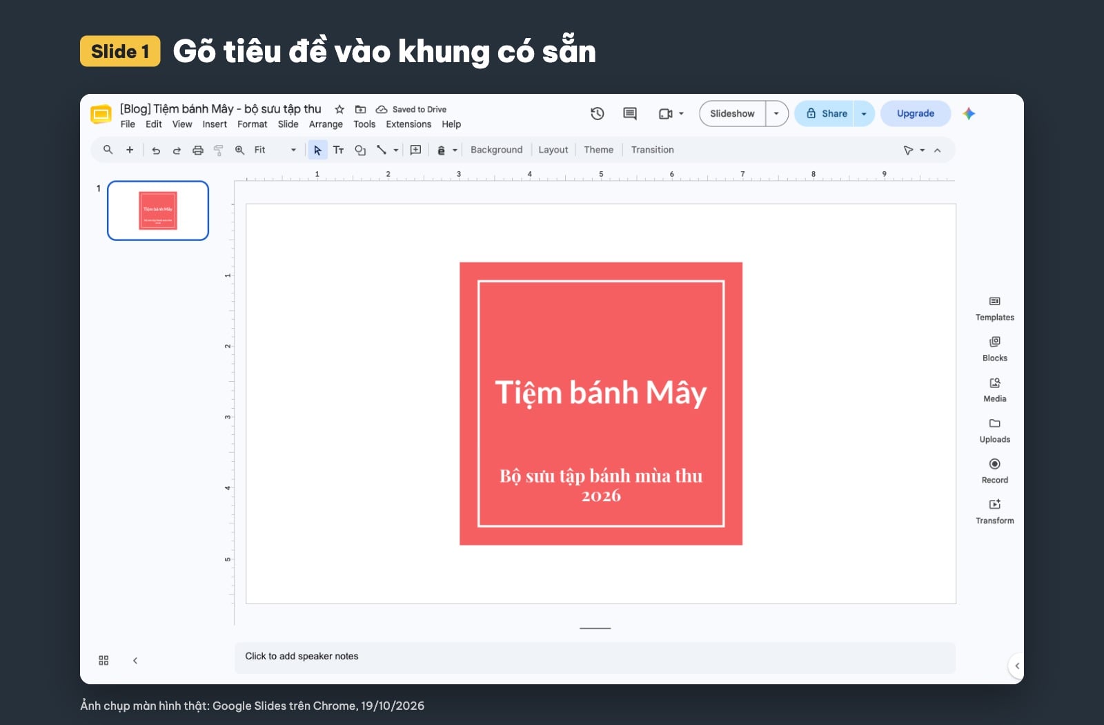The width and height of the screenshot is (1104, 725).
Task: Open the Extensions menu
Action: pyautogui.click(x=408, y=124)
